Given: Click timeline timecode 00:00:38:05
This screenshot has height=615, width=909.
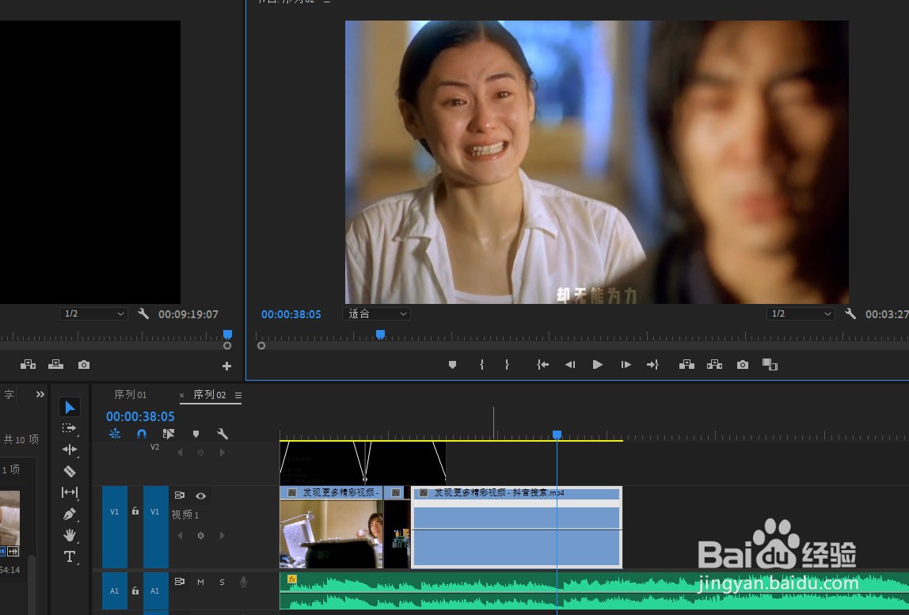Looking at the screenshot, I should tap(140, 416).
